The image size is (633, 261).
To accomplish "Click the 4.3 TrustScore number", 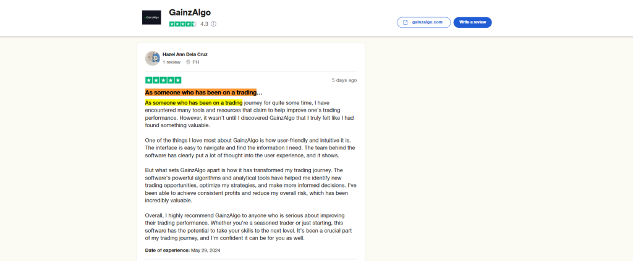I will pyautogui.click(x=204, y=24).
